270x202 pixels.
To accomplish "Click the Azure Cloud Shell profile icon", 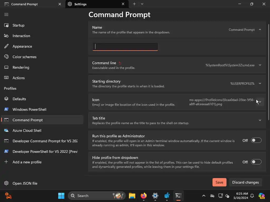I will (x=6, y=130).
